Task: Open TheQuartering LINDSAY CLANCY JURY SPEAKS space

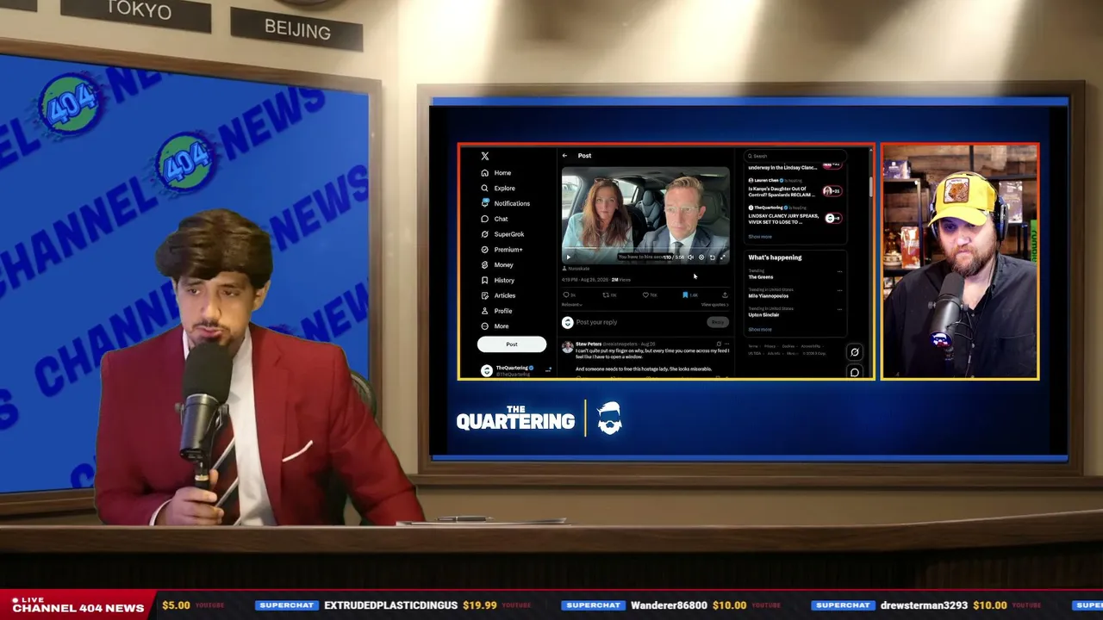Action: pos(794,215)
